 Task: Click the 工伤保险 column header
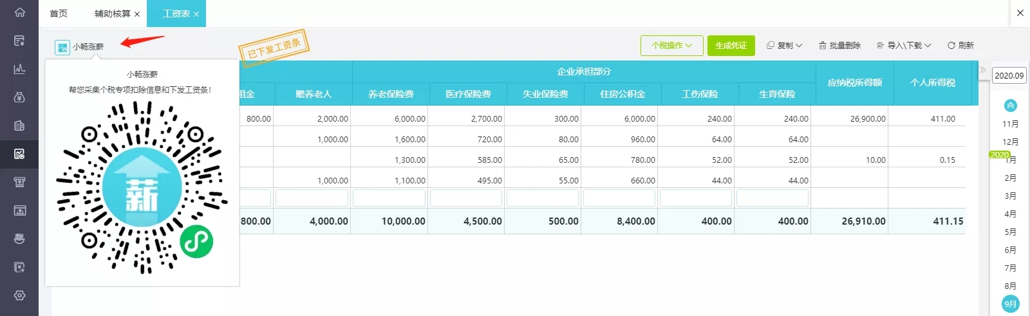pyautogui.click(x=700, y=94)
